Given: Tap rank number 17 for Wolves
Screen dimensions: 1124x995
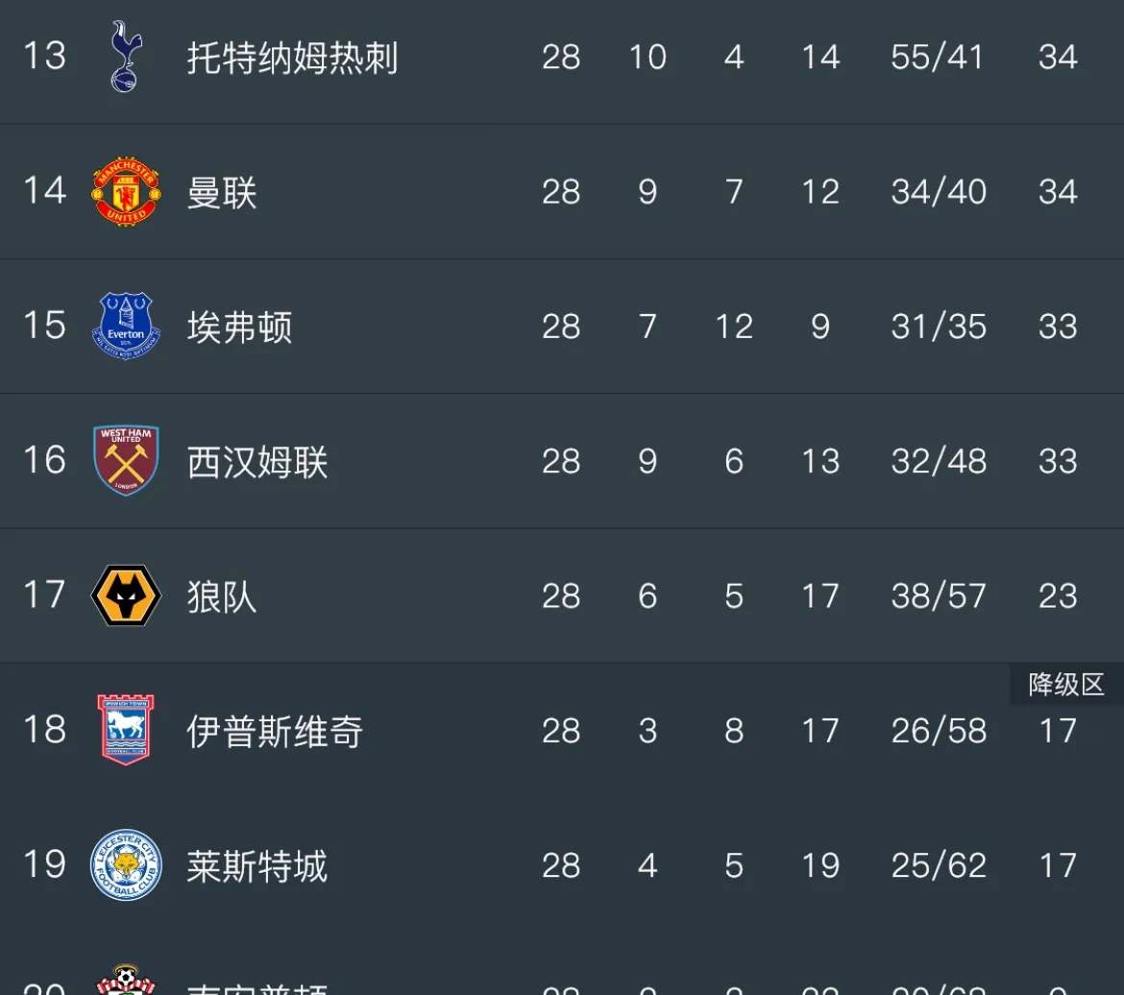Looking at the screenshot, I should point(43,595).
